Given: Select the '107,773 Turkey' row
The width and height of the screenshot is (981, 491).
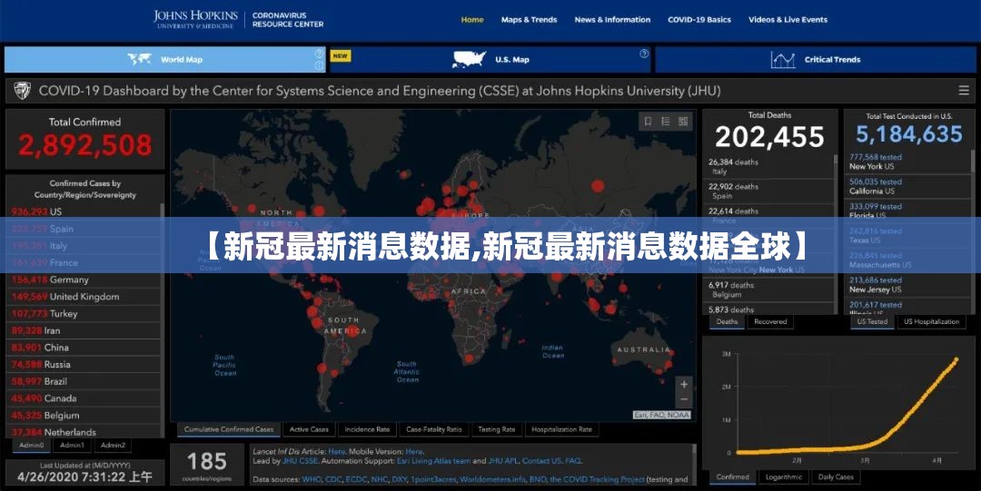Looking at the screenshot, I should coord(84,313).
